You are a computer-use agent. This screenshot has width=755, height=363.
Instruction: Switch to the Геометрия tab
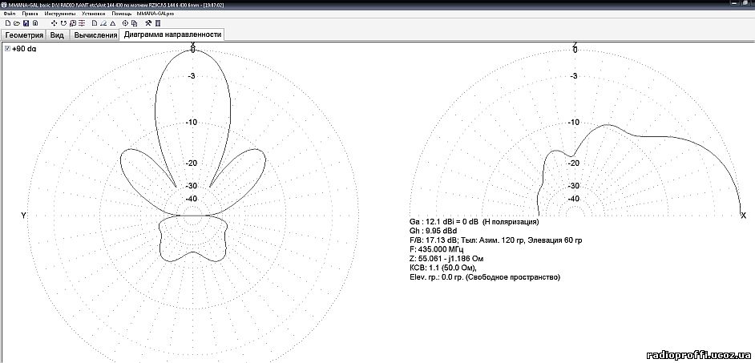pos(24,35)
